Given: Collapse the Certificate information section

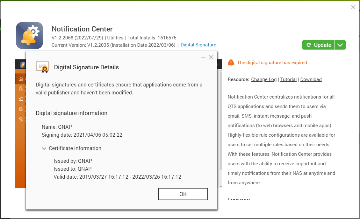Looking at the screenshot, I should click(x=44, y=148).
